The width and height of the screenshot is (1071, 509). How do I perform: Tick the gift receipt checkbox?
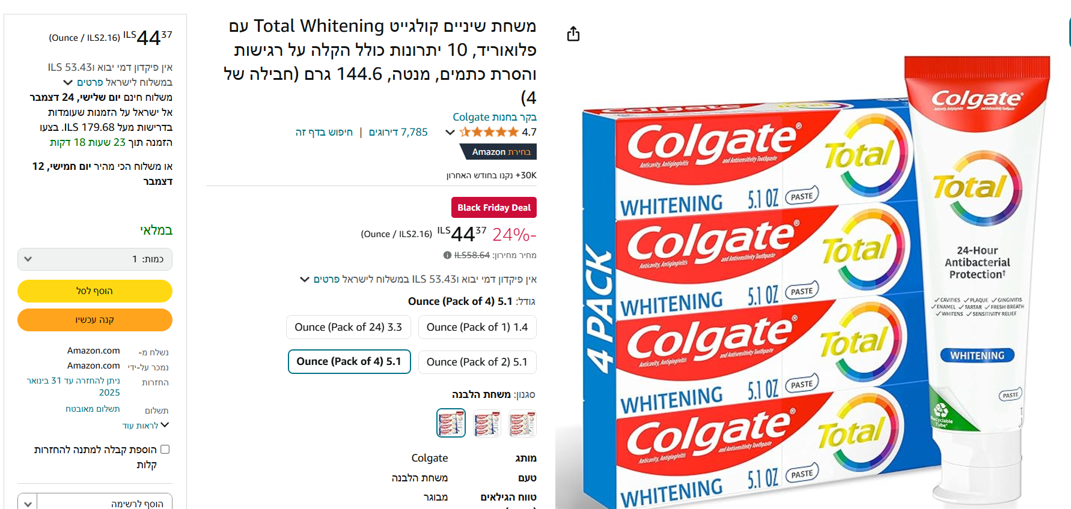tap(165, 449)
